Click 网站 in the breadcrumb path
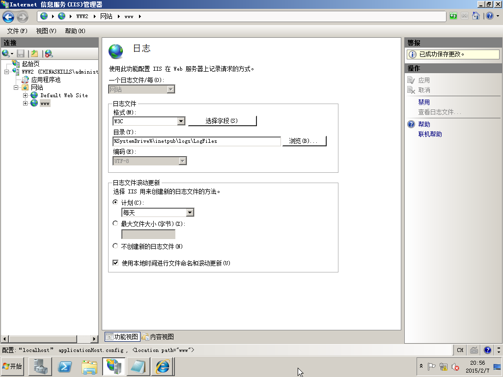503x377 pixels. (x=106, y=16)
